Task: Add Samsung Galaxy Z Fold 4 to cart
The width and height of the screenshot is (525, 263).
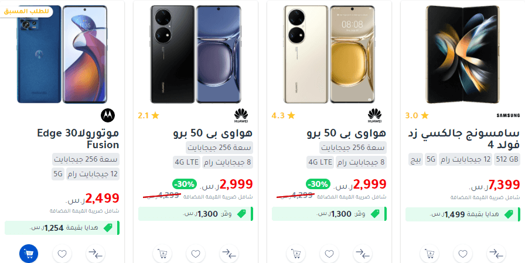Action: coord(429,254)
